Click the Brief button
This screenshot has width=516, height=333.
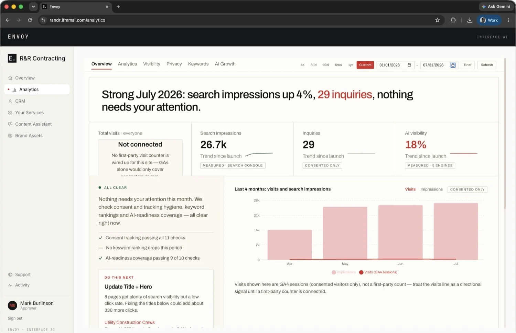pyautogui.click(x=468, y=65)
